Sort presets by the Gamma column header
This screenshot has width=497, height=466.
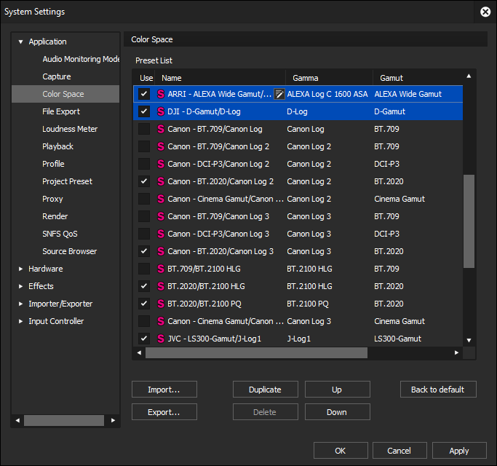(x=306, y=78)
